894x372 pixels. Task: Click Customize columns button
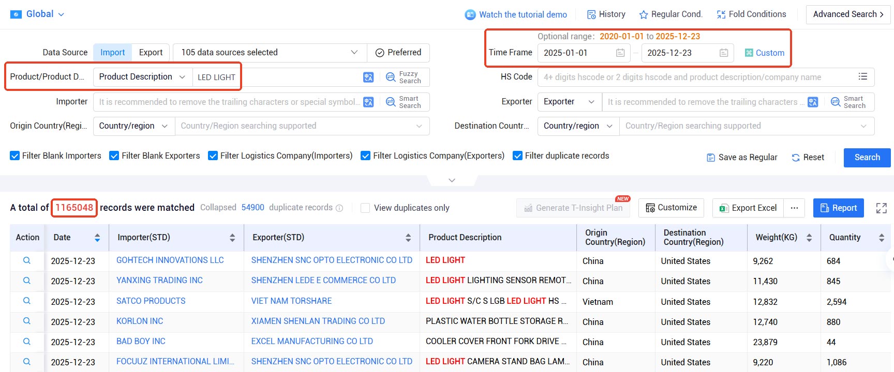(671, 208)
